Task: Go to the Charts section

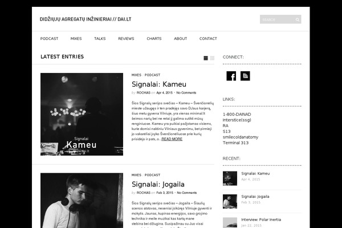Action: tap(154, 39)
